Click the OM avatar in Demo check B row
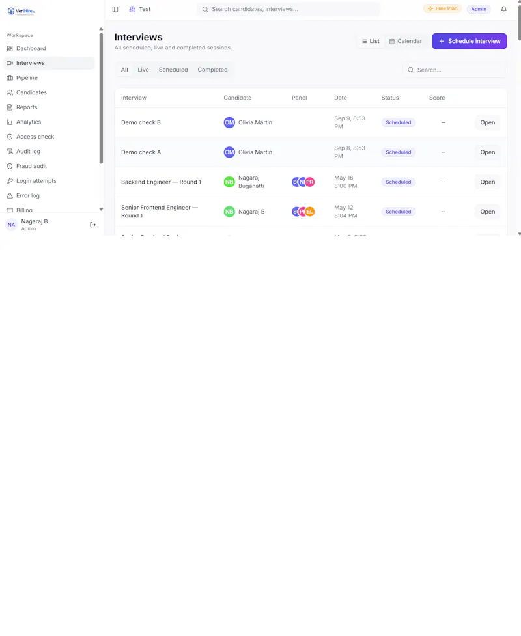 (229, 122)
